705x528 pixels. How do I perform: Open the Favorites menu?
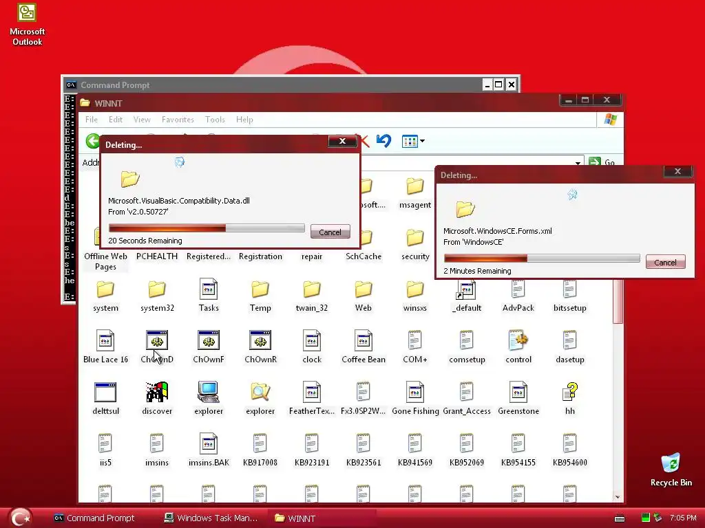coord(178,120)
